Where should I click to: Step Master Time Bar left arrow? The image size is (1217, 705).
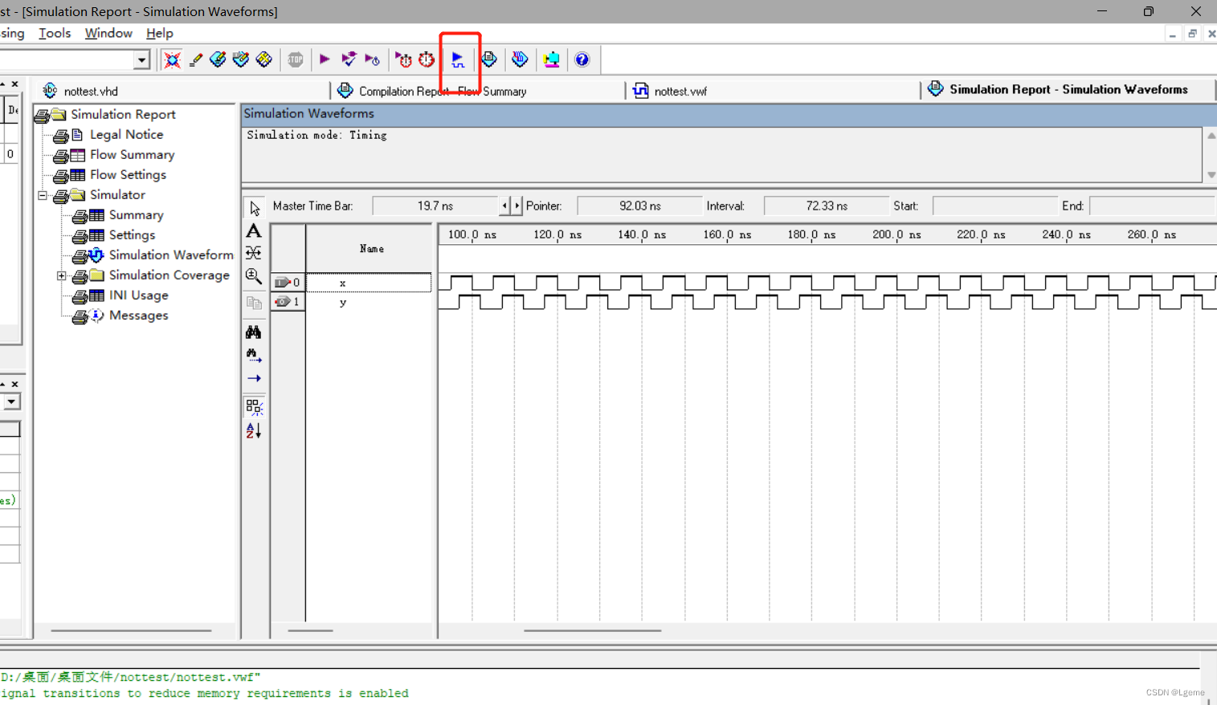tap(504, 206)
